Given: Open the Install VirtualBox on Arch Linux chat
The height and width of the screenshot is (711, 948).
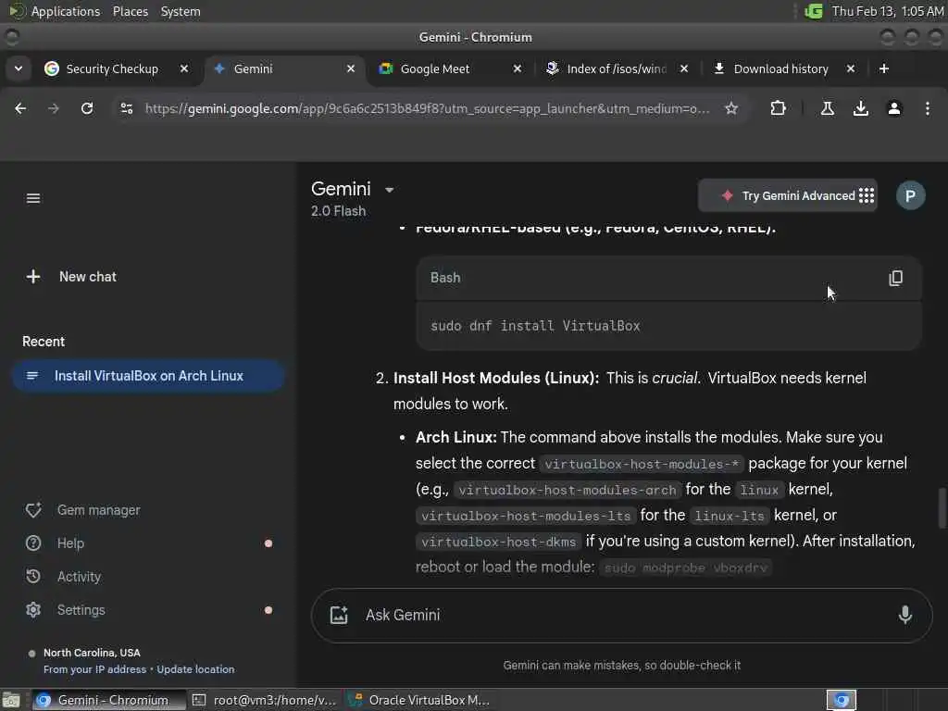Looking at the screenshot, I should (x=148, y=376).
